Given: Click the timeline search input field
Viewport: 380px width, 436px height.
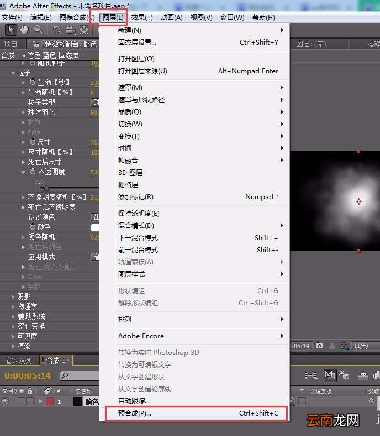Looking at the screenshot, I should [x=80, y=376].
